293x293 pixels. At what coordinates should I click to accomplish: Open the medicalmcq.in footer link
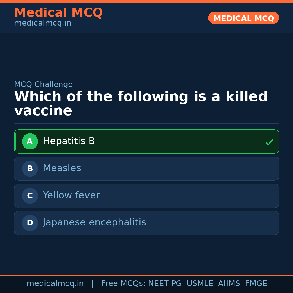point(55,284)
